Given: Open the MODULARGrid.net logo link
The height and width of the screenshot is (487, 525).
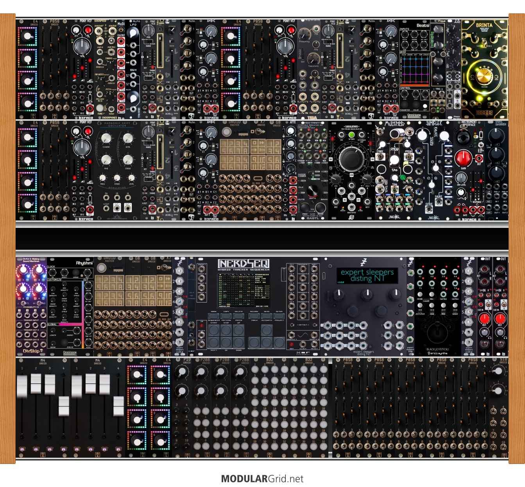Looking at the screenshot, I should (x=262, y=479).
